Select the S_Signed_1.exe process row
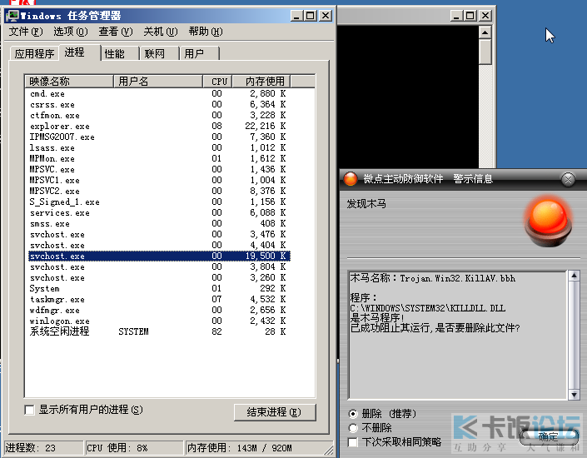The width and height of the screenshot is (587, 458). 159,202
